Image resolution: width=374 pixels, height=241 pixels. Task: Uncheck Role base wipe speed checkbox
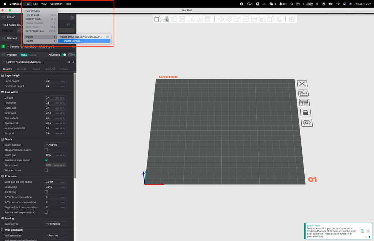click(x=46, y=160)
